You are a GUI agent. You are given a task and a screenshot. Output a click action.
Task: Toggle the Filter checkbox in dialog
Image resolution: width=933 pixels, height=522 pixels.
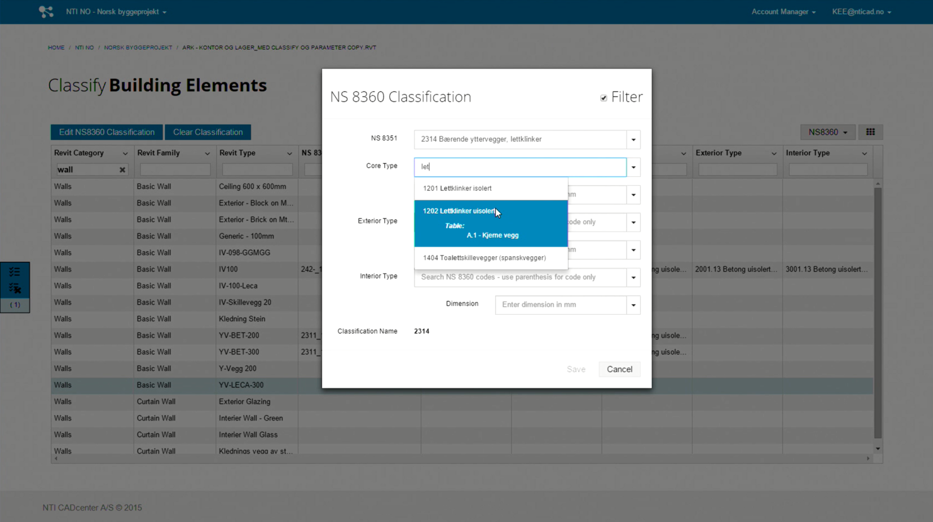pyautogui.click(x=604, y=98)
